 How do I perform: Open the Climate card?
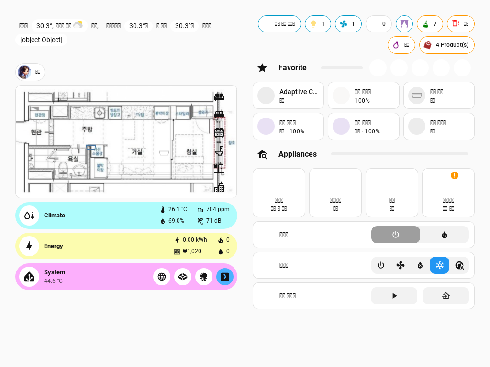126,216
